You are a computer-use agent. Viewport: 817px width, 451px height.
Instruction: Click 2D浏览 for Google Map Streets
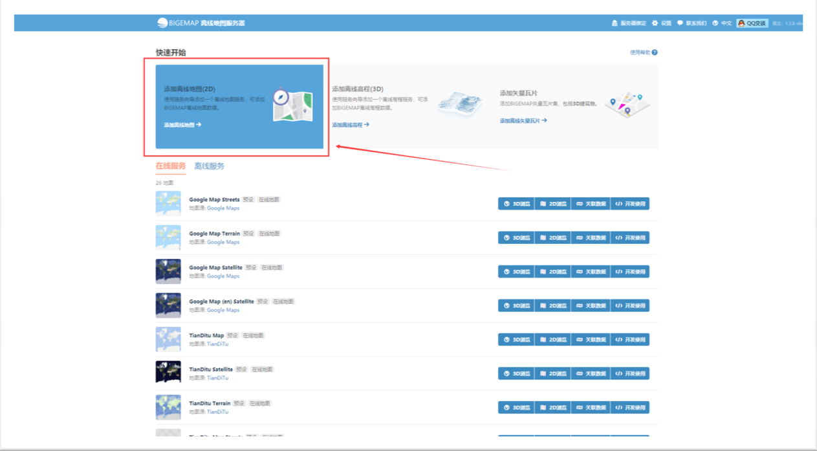coord(552,204)
